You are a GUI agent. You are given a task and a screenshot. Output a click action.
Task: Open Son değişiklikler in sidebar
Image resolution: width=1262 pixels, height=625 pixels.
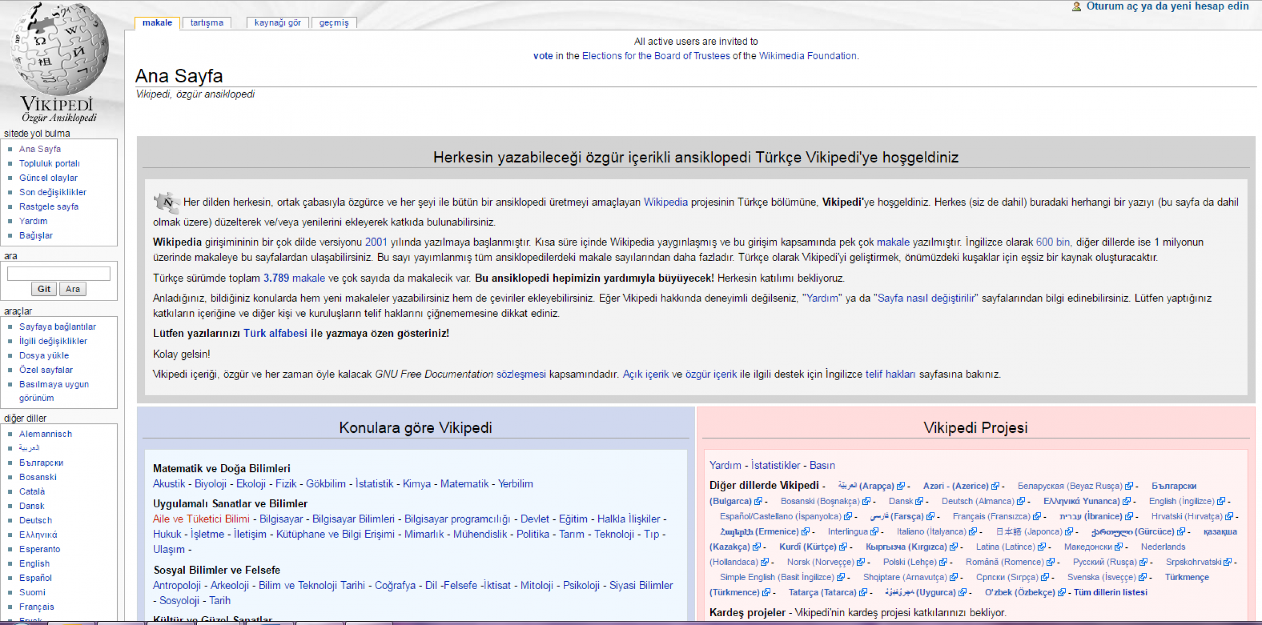53,192
